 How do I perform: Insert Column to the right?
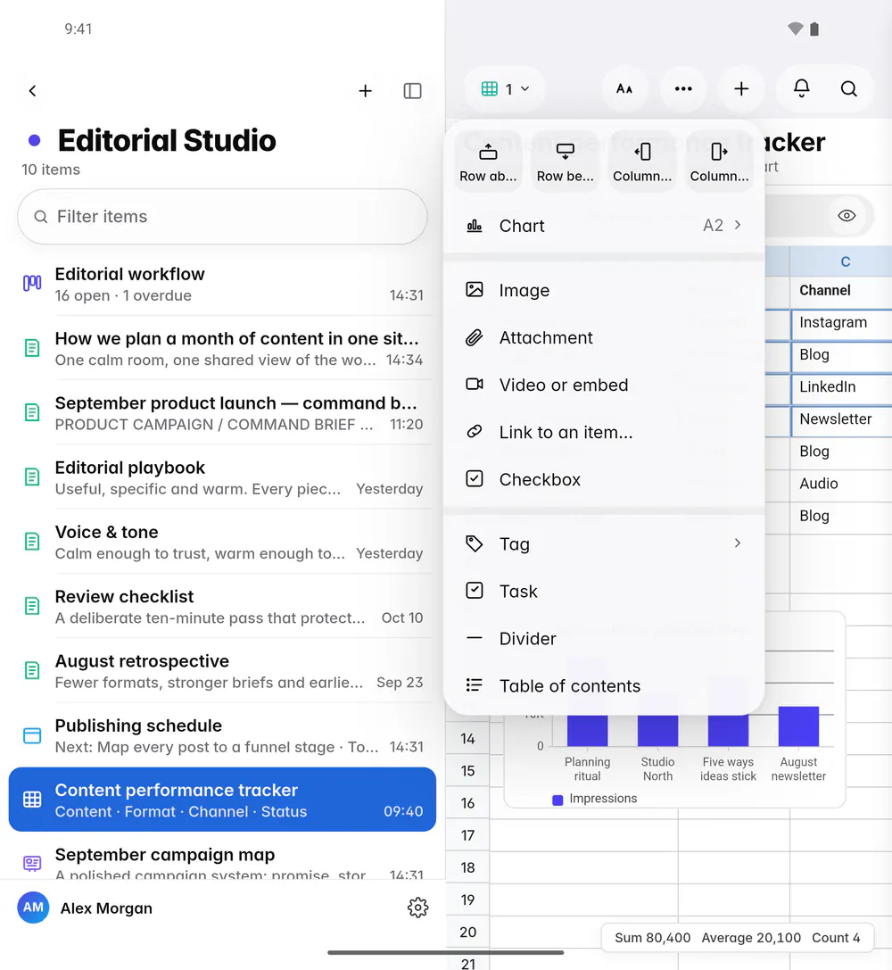click(x=720, y=162)
